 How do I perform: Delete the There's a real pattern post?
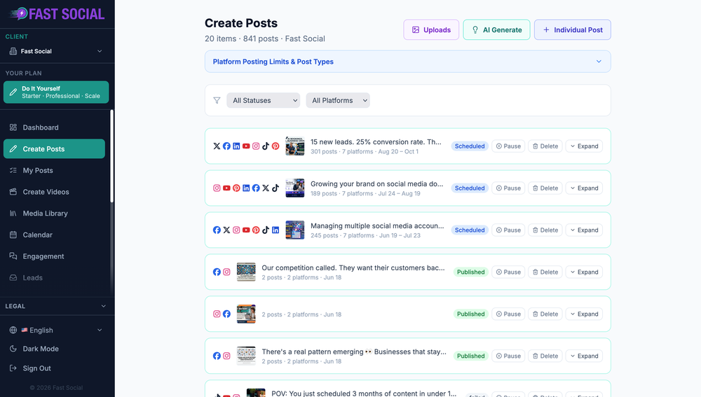click(x=545, y=356)
